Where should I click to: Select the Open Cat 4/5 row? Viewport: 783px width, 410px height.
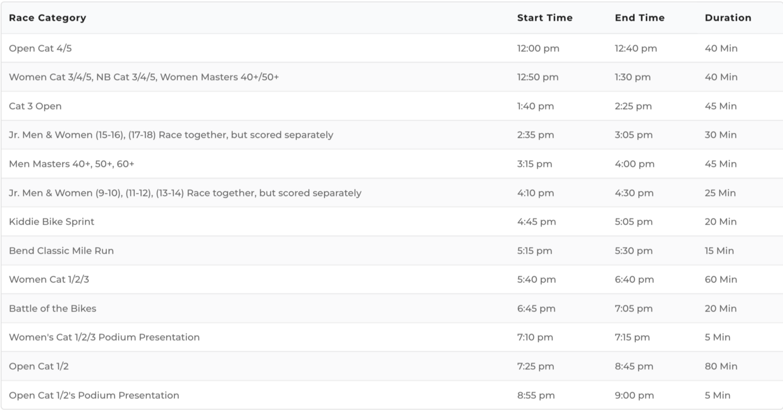pyautogui.click(x=391, y=48)
